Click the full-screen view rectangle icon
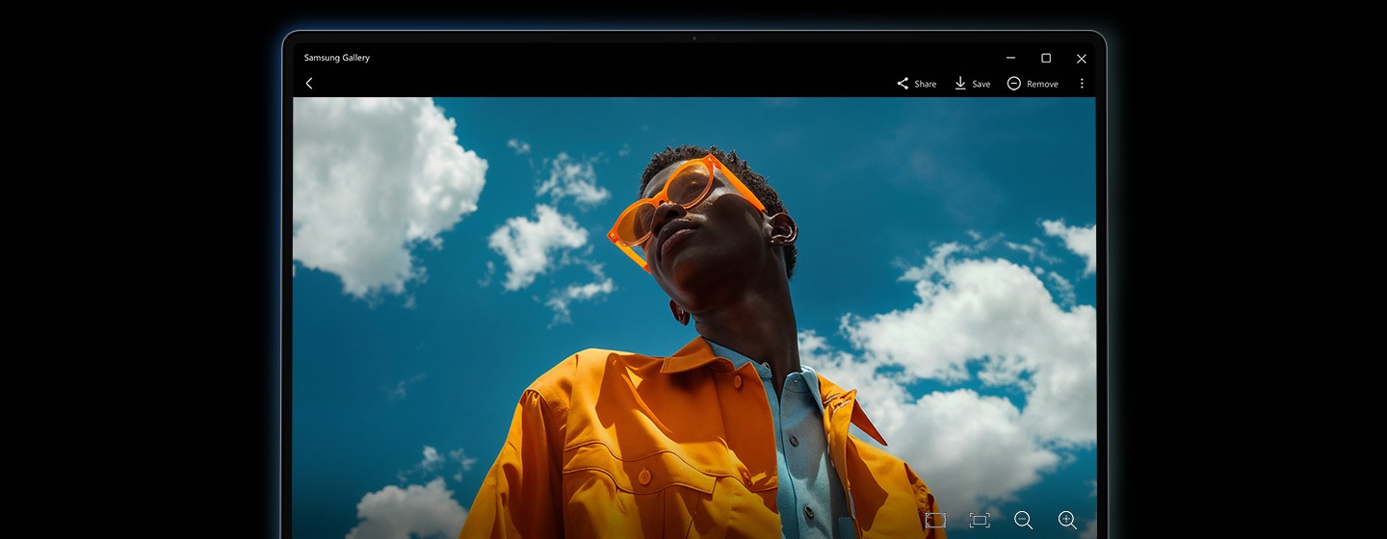The height and width of the screenshot is (539, 1387). coord(935,520)
